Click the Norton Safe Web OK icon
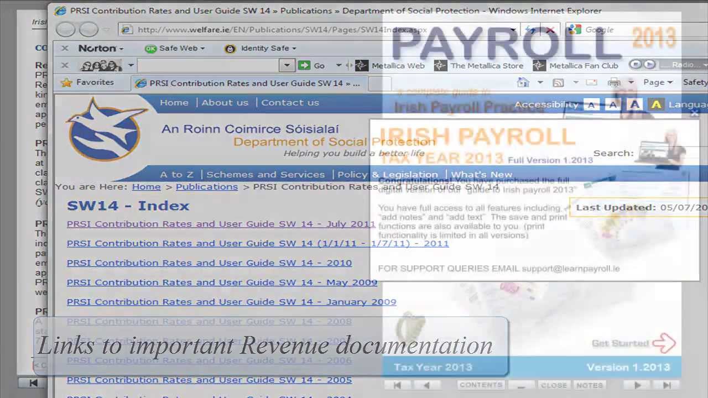The height and width of the screenshot is (398, 708). point(150,49)
